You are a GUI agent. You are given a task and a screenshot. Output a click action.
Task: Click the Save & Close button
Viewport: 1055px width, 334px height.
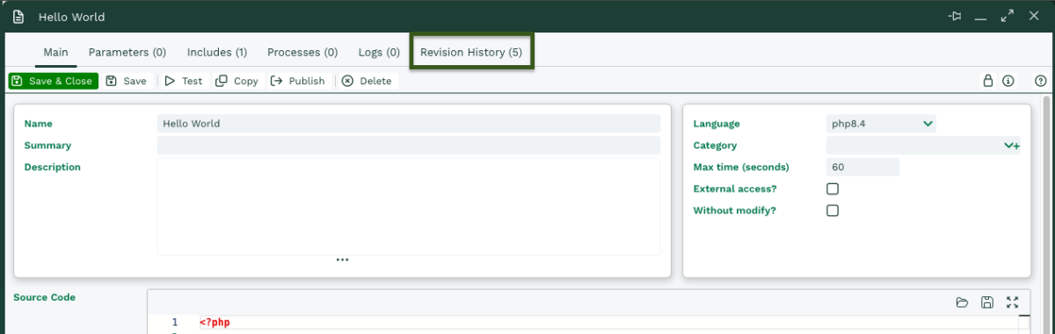pyautogui.click(x=54, y=81)
